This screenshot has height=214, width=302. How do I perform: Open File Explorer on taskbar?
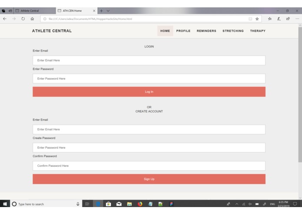click(129, 204)
